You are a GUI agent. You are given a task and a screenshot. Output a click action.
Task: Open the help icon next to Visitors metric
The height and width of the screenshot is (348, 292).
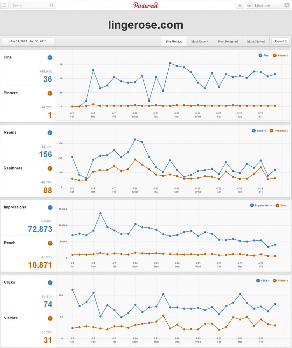[x=50, y=318]
